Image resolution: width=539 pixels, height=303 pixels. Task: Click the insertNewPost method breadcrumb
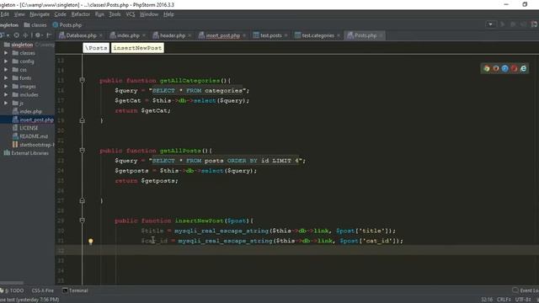tap(137, 48)
